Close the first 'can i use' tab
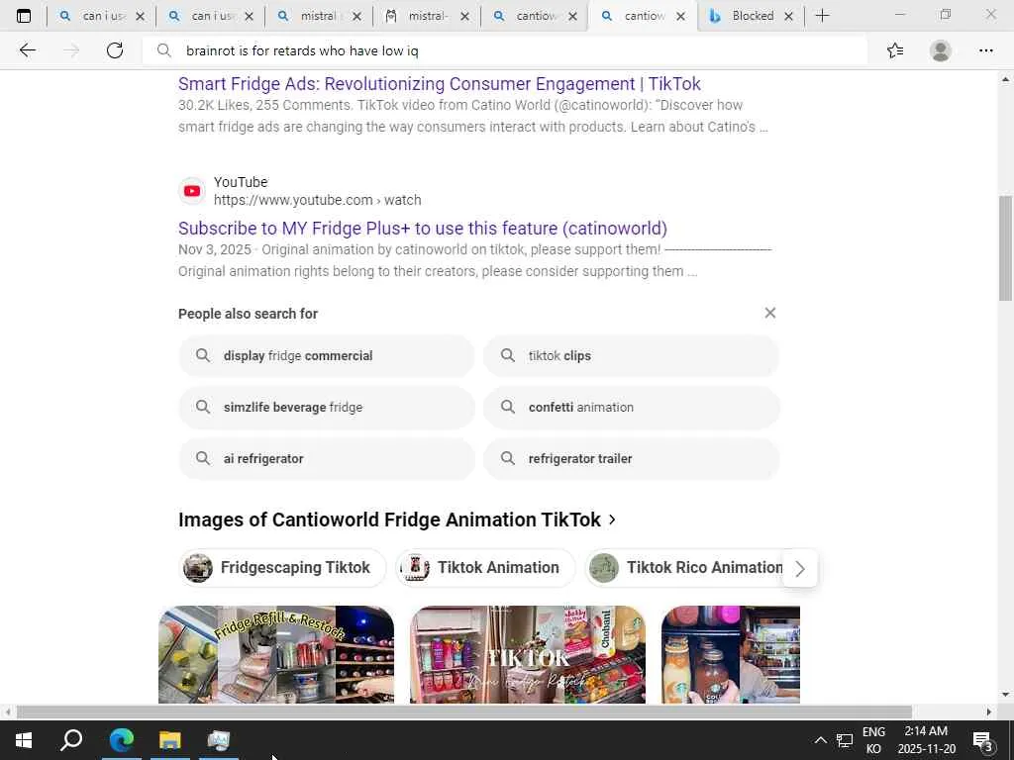Image resolution: width=1014 pixels, height=760 pixels. [x=140, y=17]
